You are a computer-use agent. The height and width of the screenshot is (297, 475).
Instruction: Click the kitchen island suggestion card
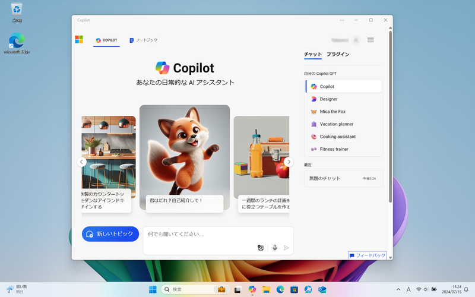pyautogui.click(x=109, y=157)
